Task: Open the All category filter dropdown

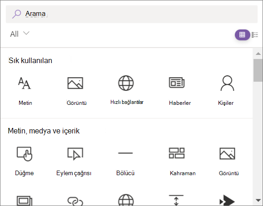Action: tap(20, 34)
